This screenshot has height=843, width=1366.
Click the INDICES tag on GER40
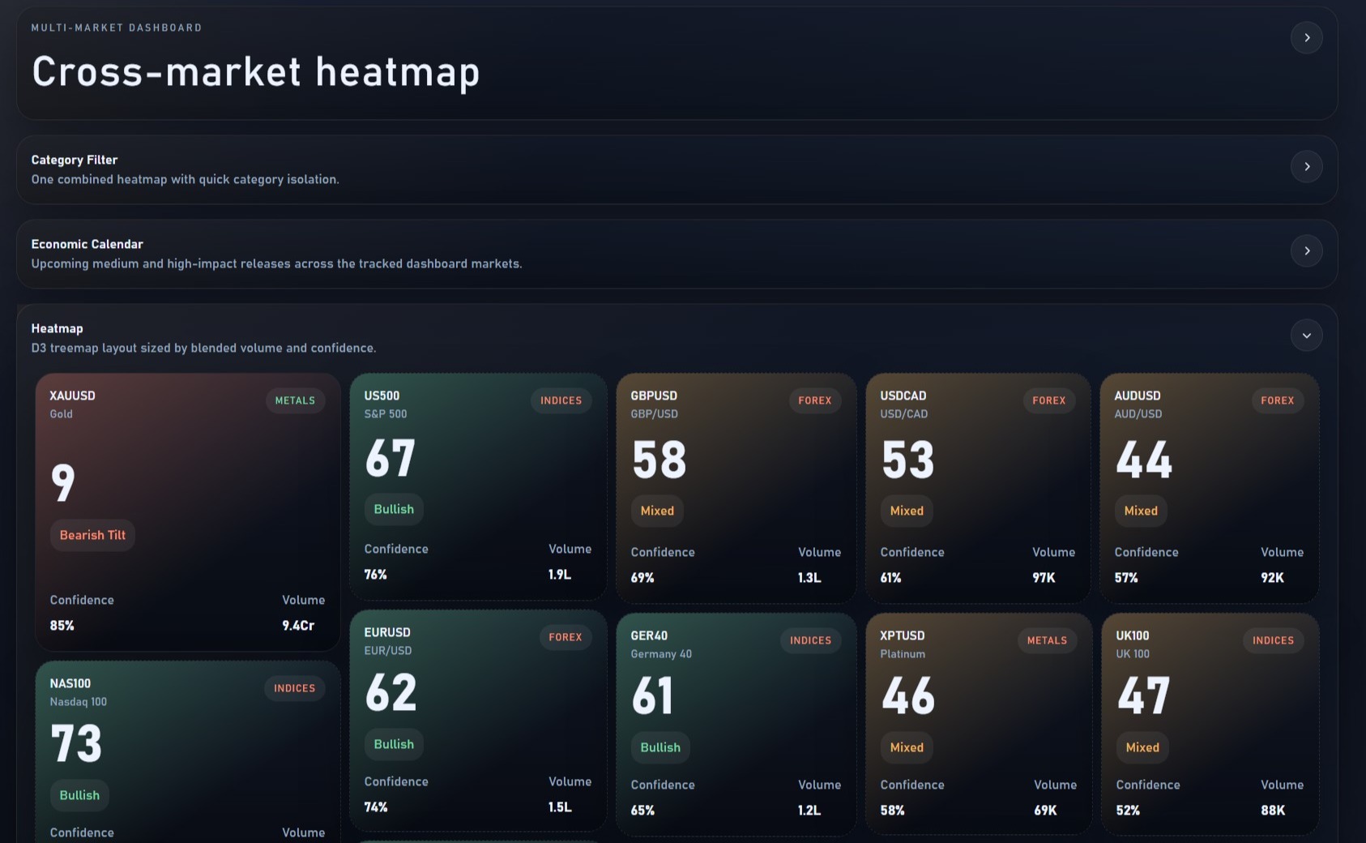pos(810,640)
